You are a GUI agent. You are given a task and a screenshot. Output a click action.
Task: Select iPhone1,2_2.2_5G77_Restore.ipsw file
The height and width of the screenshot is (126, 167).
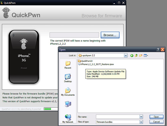coord(96,64)
